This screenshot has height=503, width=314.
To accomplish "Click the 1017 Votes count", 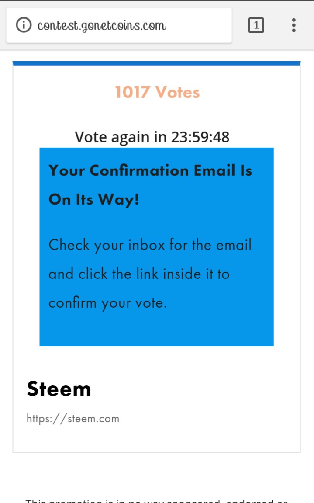I will [157, 92].
